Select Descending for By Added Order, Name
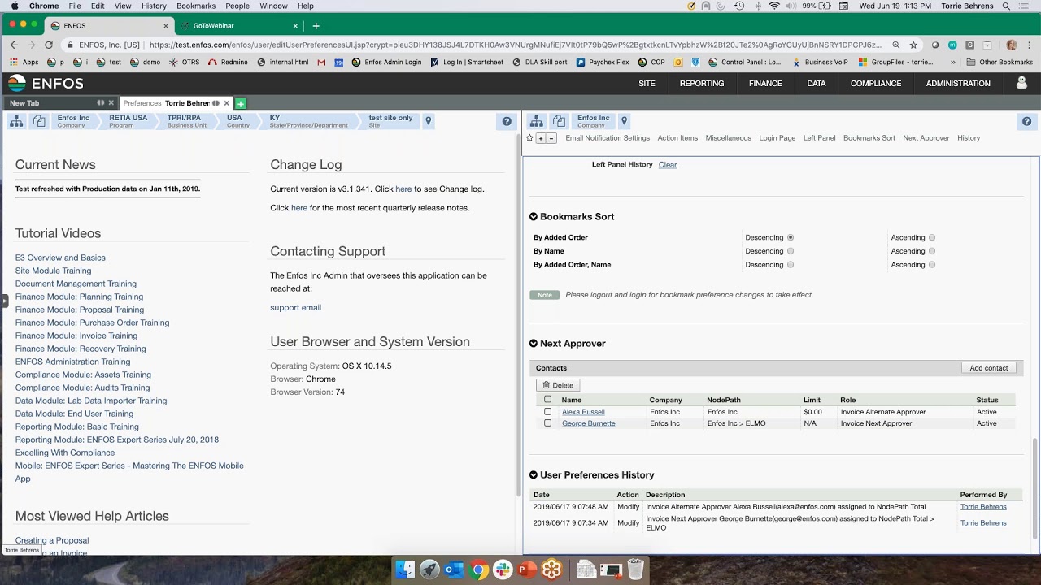 [x=791, y=265]
